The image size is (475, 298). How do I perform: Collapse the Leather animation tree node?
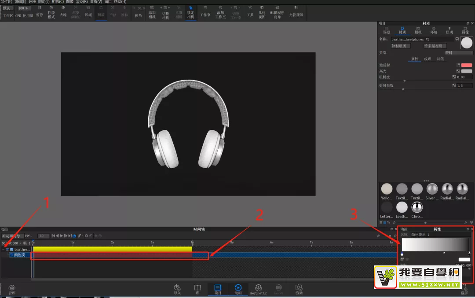click(3, 250)
